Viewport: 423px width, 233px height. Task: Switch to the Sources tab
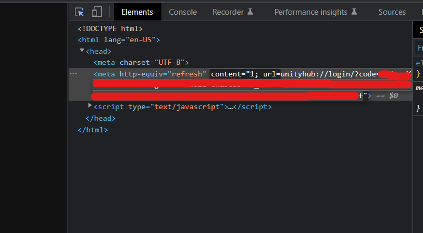(x=392, y=12)
